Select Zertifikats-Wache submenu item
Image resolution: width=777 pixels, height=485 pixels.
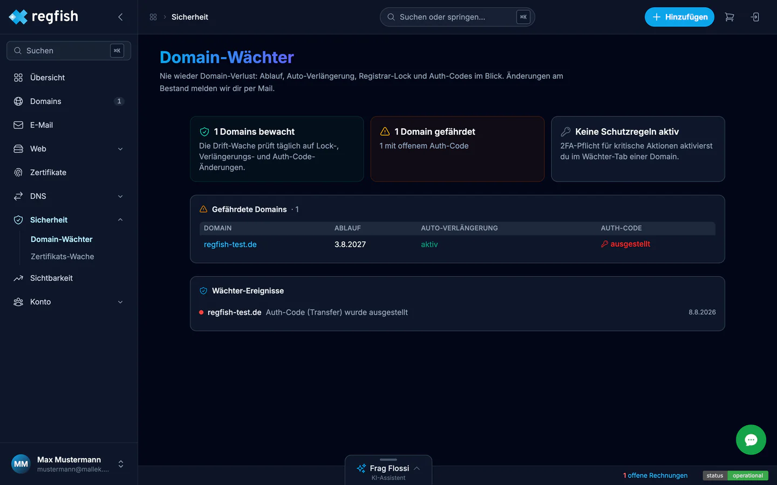63,257
